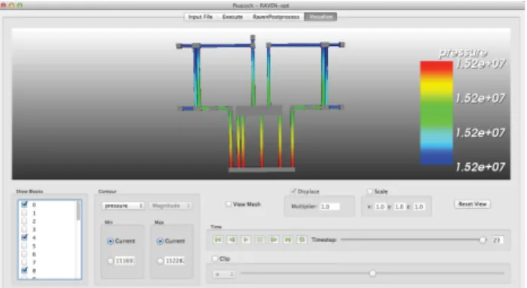Click the custom Min value field
The width and height of the screenshot is (527, 288).
point(125,260)
